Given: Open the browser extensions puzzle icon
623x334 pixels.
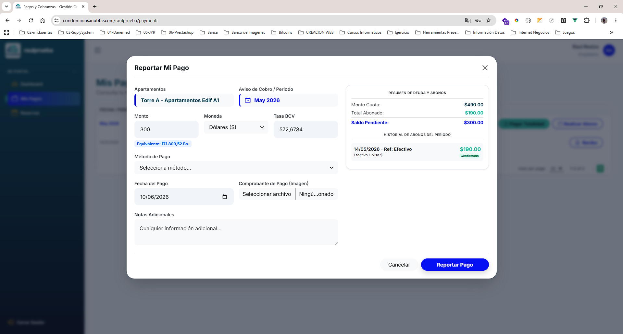Looking at the screenshot, I should tap(587, 20).
